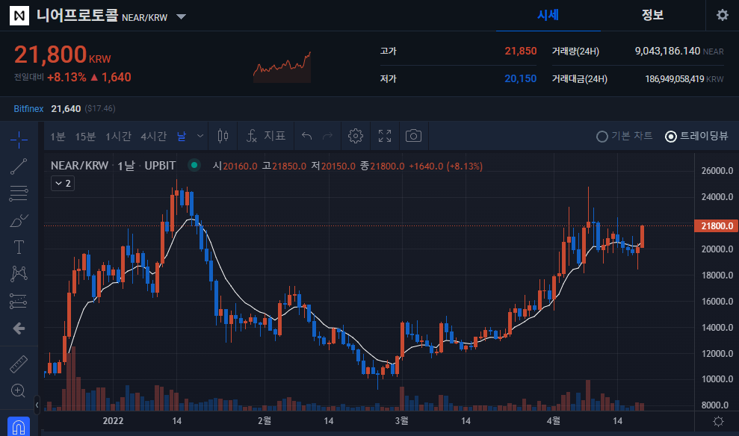Click the NEAR/KRW symbol in chart legend
The height and width of the screenshot is (436, 739).
[x=79, y=166]
